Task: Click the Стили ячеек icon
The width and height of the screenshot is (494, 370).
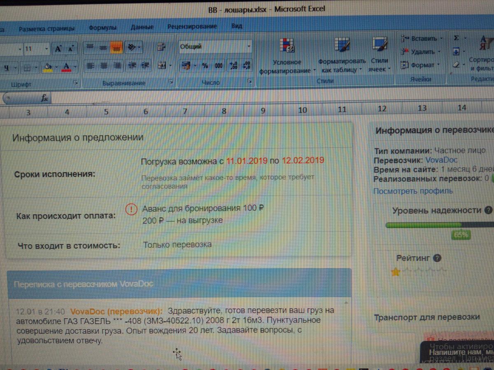Action: click(x=379, y=45)
